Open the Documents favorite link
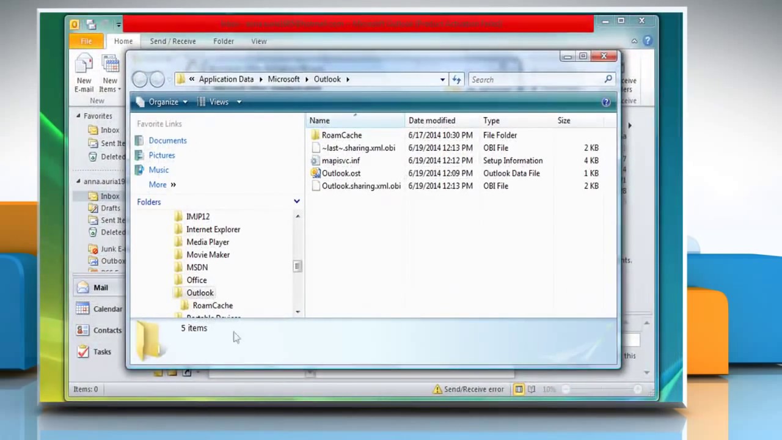The height and width of the screenshot is (440, 782). click(167, 141)
